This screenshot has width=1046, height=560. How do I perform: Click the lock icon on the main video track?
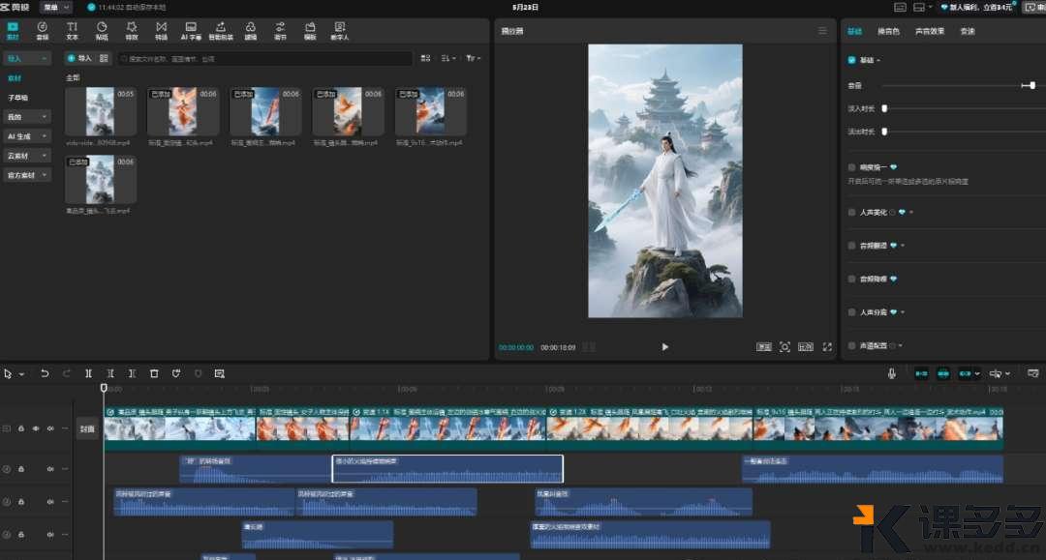click(x=21, y=428)
